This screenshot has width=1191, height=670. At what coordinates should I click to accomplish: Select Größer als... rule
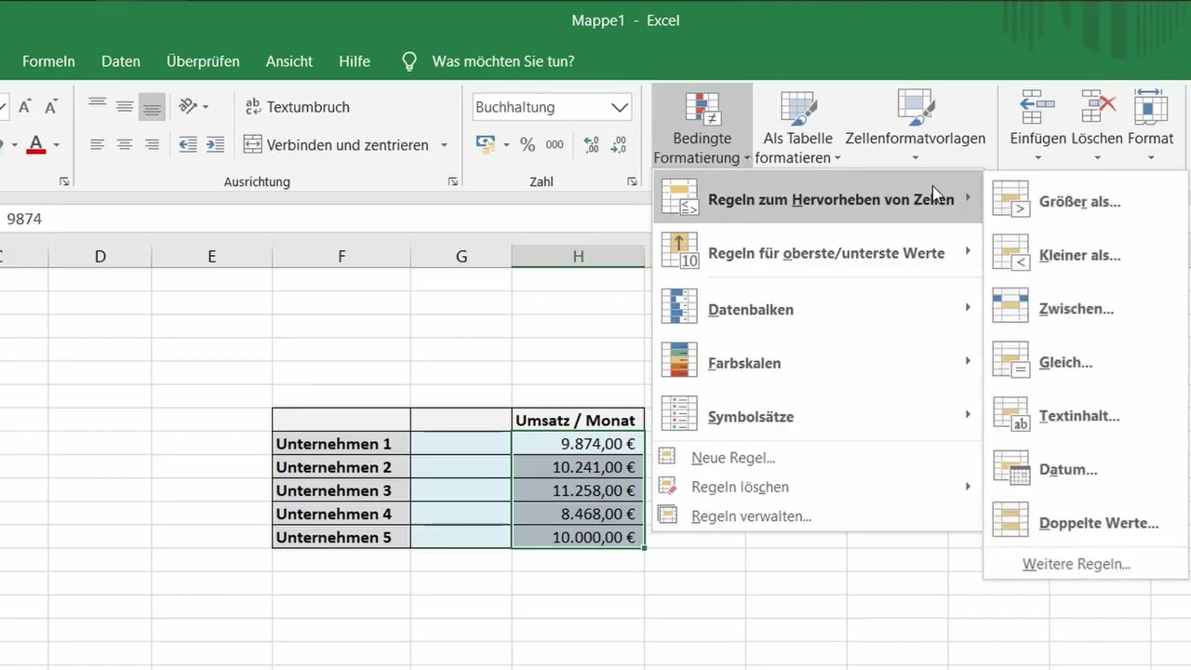[1086, 201]
